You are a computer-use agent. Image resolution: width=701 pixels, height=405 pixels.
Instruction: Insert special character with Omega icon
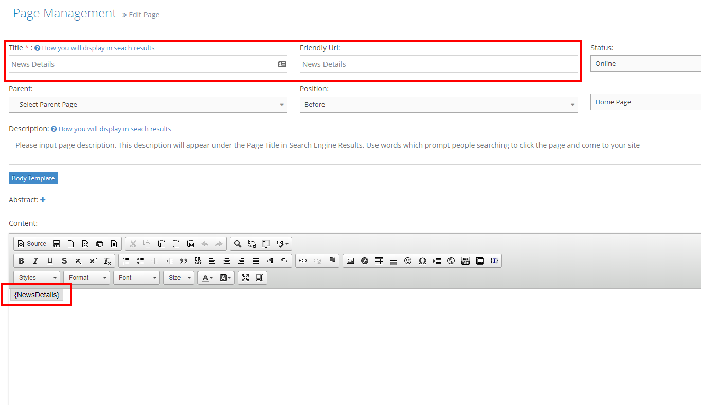coord(422,261)
